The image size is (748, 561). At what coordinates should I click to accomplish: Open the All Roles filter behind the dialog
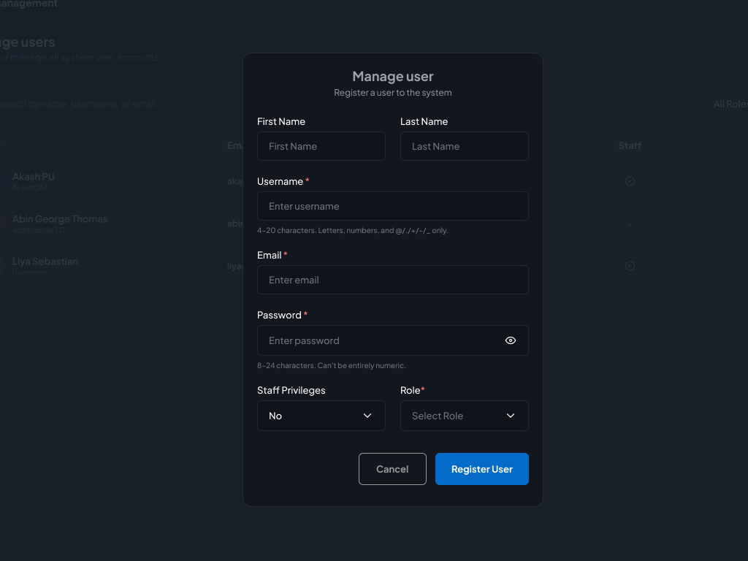pos(725,104)
